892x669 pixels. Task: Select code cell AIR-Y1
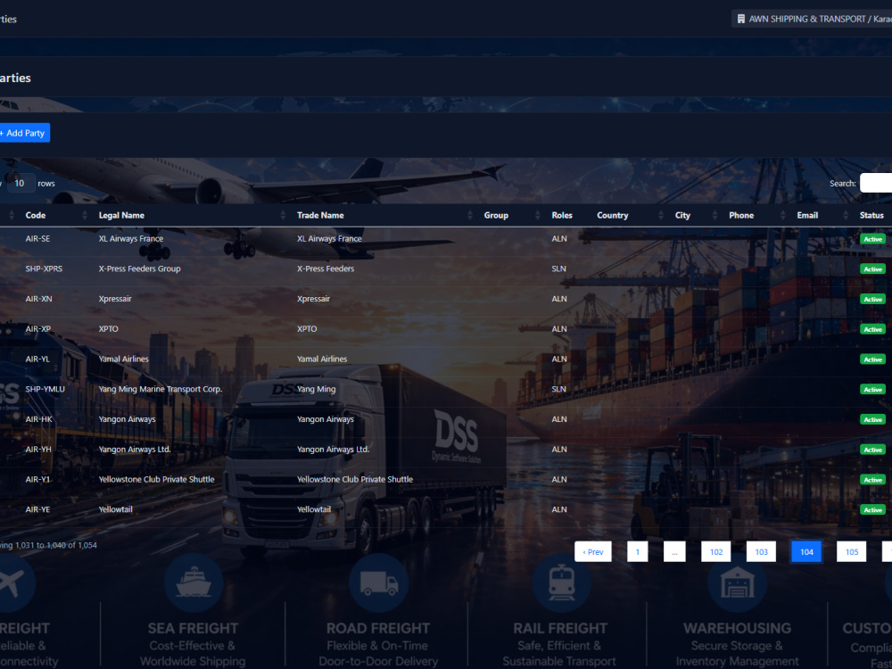[x=37, y=480]
